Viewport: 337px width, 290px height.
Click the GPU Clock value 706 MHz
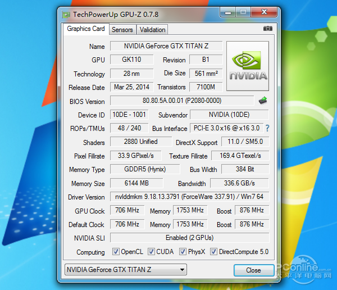pyautogui.click(x=127, y=210)
